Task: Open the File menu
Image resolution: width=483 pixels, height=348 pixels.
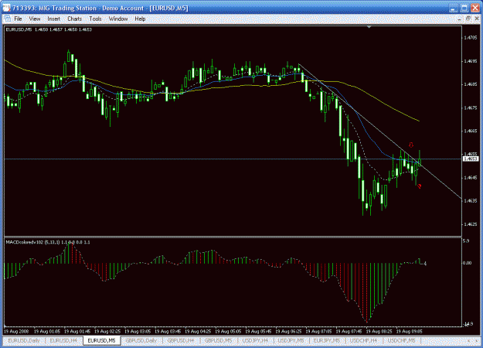Action: [x=19, y=19]
